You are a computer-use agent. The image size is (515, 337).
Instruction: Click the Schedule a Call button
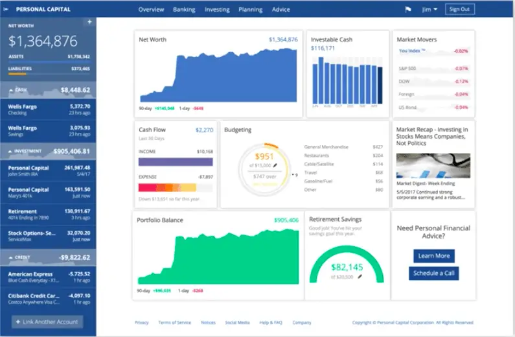coord(433,273)
